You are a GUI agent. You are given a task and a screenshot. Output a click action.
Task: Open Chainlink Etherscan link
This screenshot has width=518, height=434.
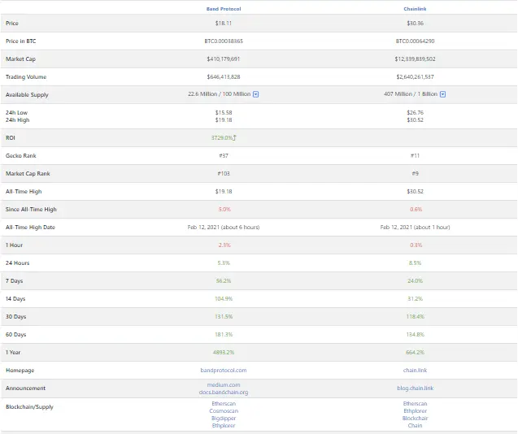pos(415,404)
